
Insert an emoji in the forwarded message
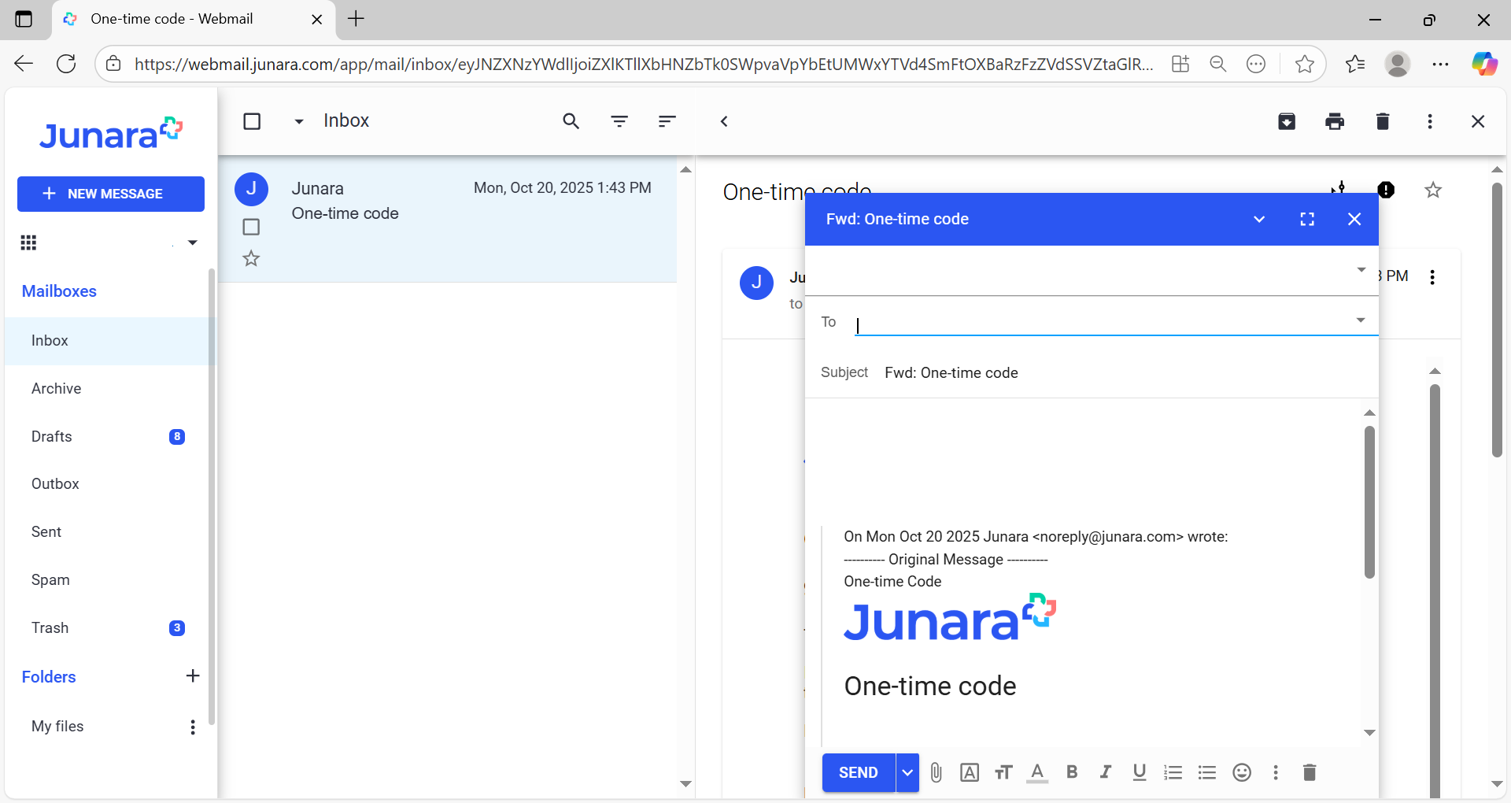click(x=1242, y=772)
